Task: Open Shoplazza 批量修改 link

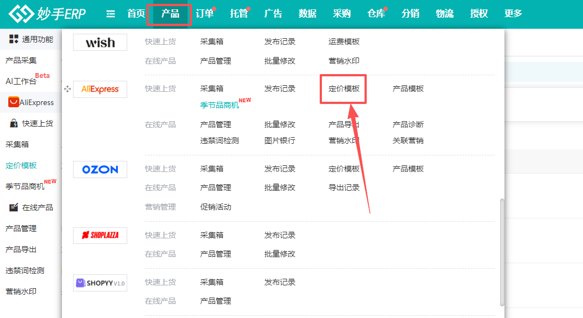Action: pos(280,254)
